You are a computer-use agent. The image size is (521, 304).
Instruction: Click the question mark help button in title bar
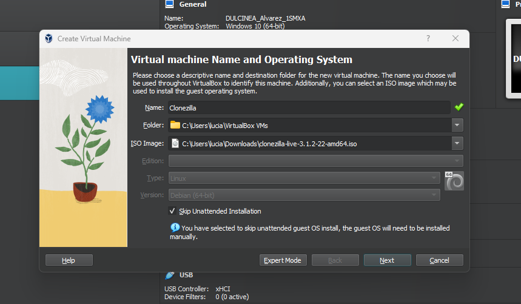tap(428, 38)
